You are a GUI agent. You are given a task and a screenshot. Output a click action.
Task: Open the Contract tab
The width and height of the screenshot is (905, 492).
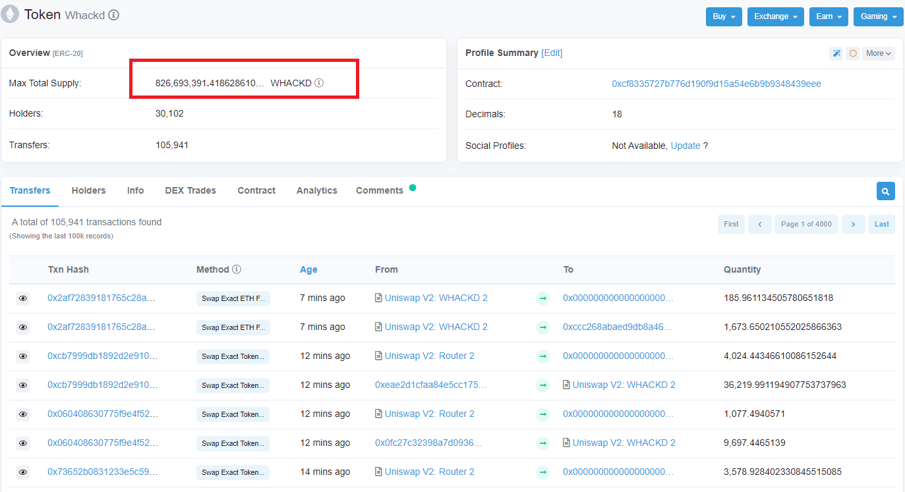pyautogui.click(x=256, y=190)
